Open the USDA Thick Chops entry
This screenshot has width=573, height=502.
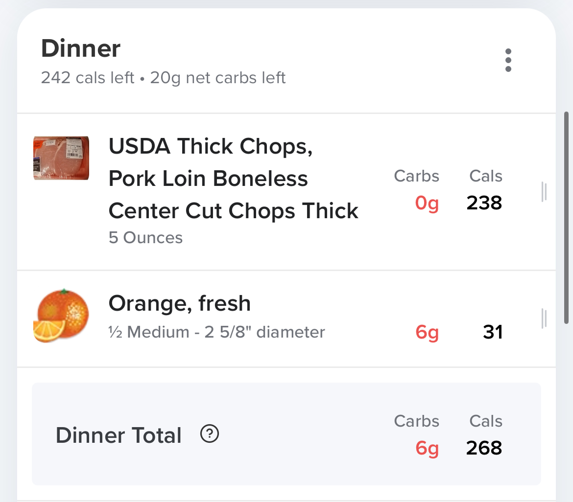233,178
